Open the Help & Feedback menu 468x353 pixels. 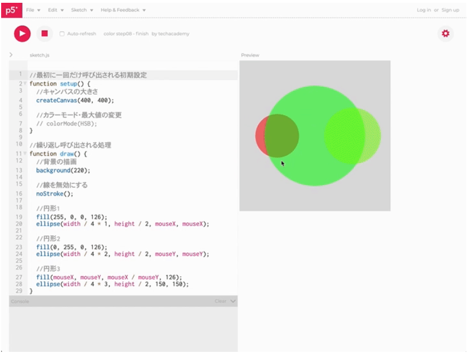coord(123,10)
